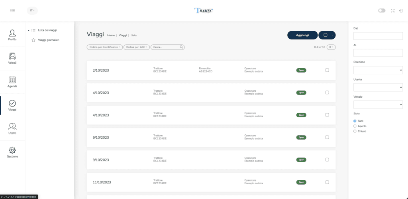Select the Chiuso status radio button
The width and height of the screenshot is (408, 199).
pyautogui.click(x=355, y=131)
